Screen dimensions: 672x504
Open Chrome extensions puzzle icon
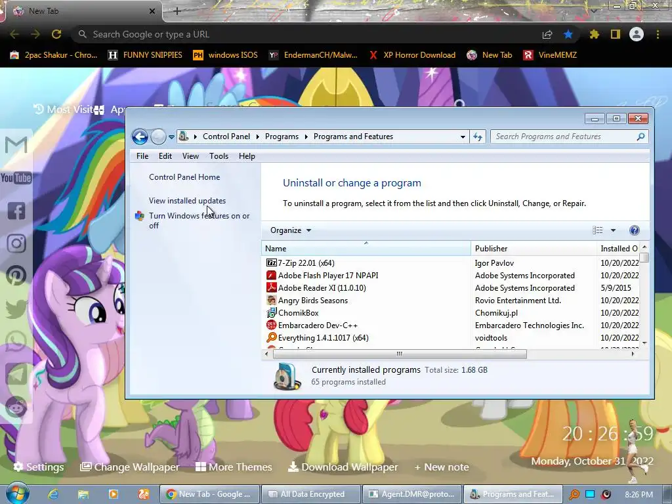[594, 34]
